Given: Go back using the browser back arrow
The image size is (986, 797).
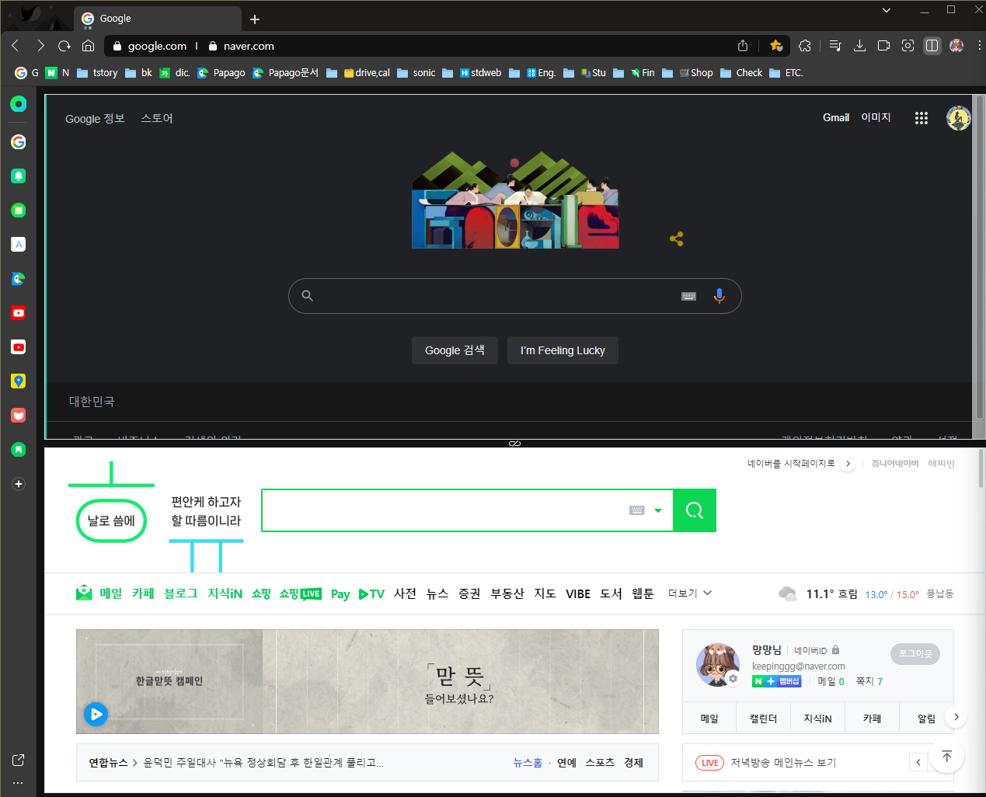Looking at the screenshot, I should 16,46.
